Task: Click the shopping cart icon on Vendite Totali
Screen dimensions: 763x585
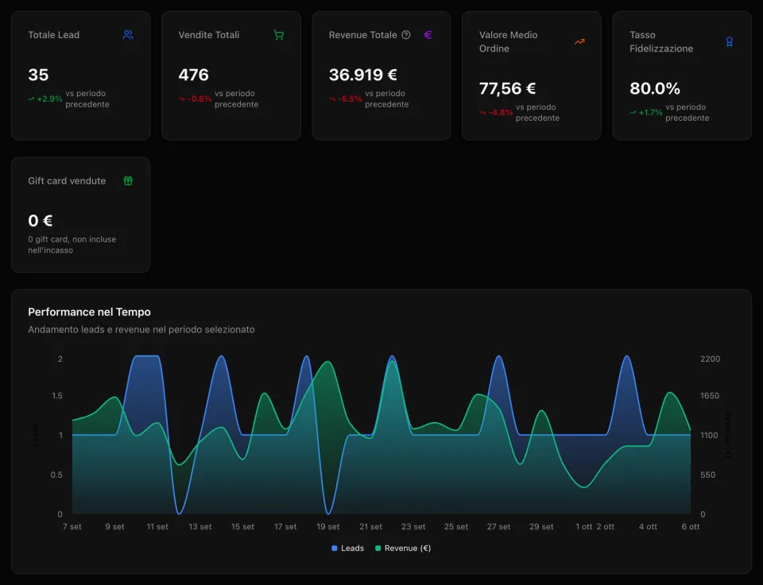Action: point(279,35)
